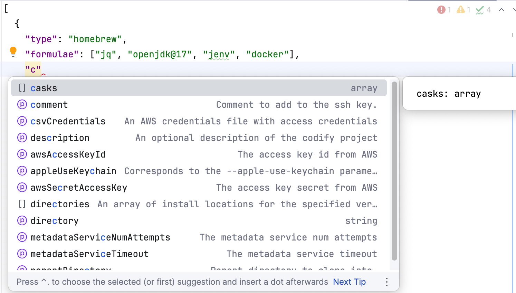Click the yellow lightbulb quick-fix icon

[13, 52]
